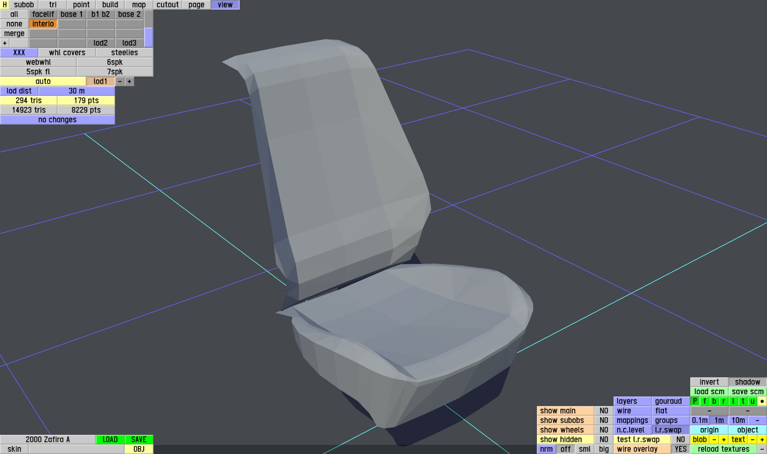Viewport: 767px width, 454px height.
Task: Switch to the cutout tab
Action: coord(167,5)
